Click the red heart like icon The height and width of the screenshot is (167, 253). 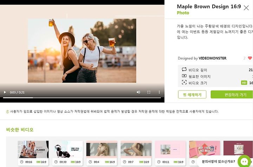coord(250,58)
